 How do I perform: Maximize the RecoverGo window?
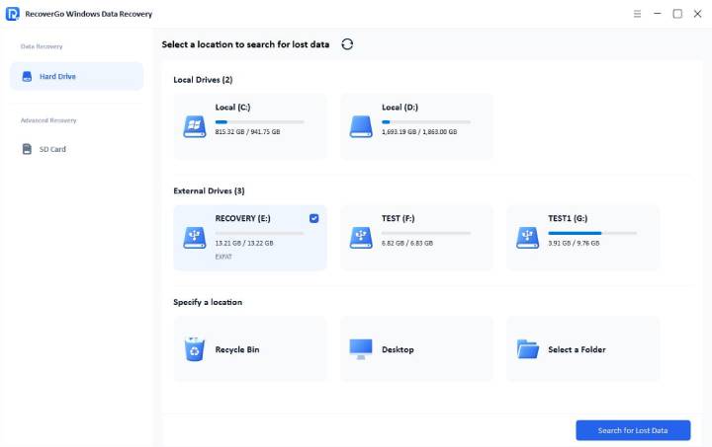pyautogui.click(x=677, y=14)
